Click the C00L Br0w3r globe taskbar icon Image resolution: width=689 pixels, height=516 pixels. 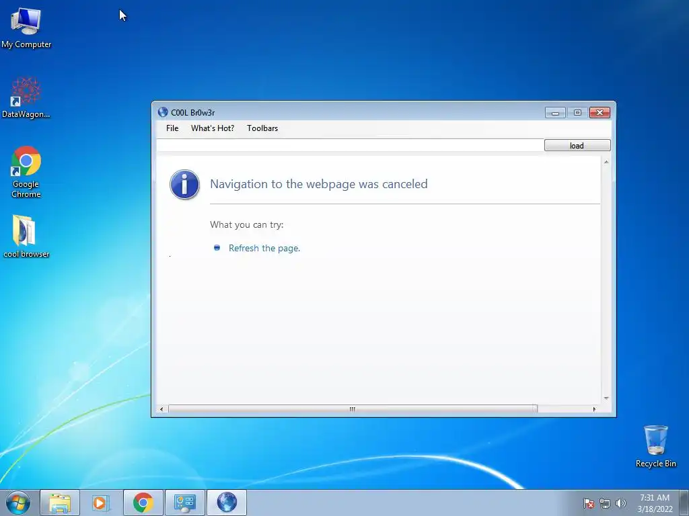(227, 503)
